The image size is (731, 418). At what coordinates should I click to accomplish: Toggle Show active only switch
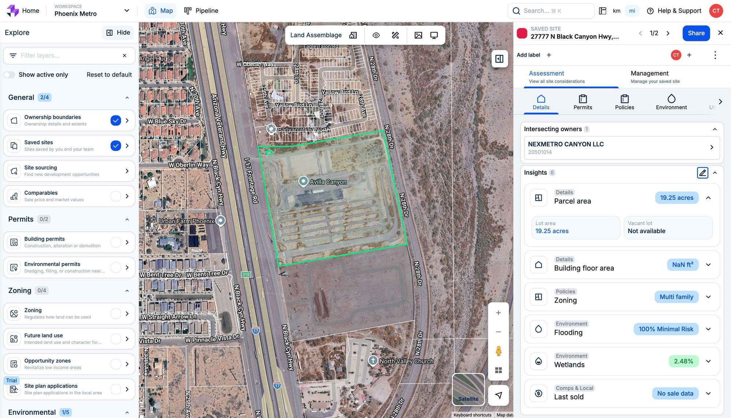coord(10,75)
